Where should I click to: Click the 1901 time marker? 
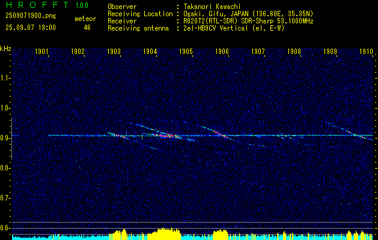click(41, 51)
